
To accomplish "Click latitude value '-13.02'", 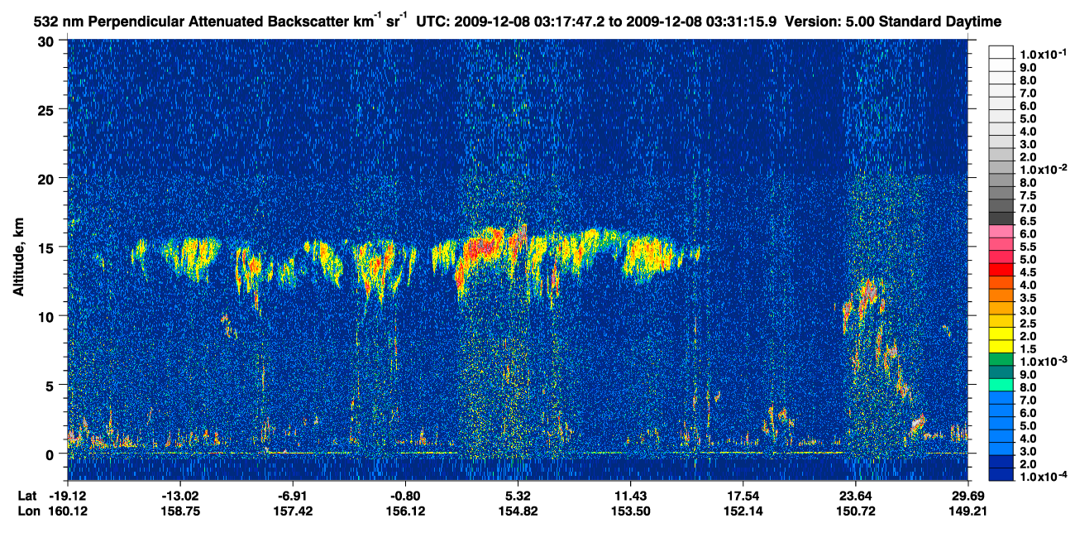I will pos(179,496).
